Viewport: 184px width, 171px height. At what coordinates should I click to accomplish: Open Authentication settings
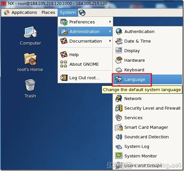[147, 32]
